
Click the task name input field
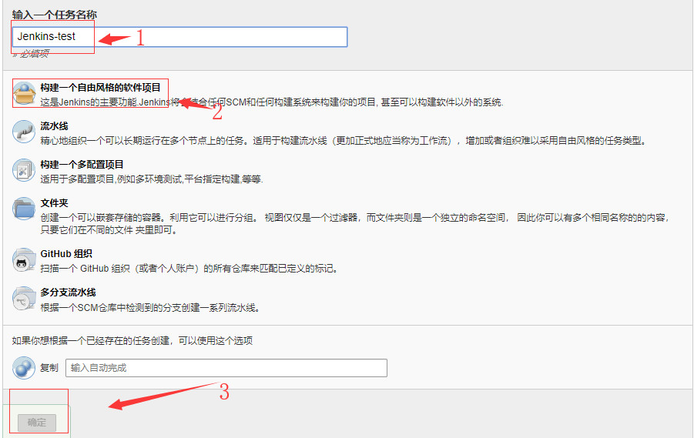[x=179, y=37]
